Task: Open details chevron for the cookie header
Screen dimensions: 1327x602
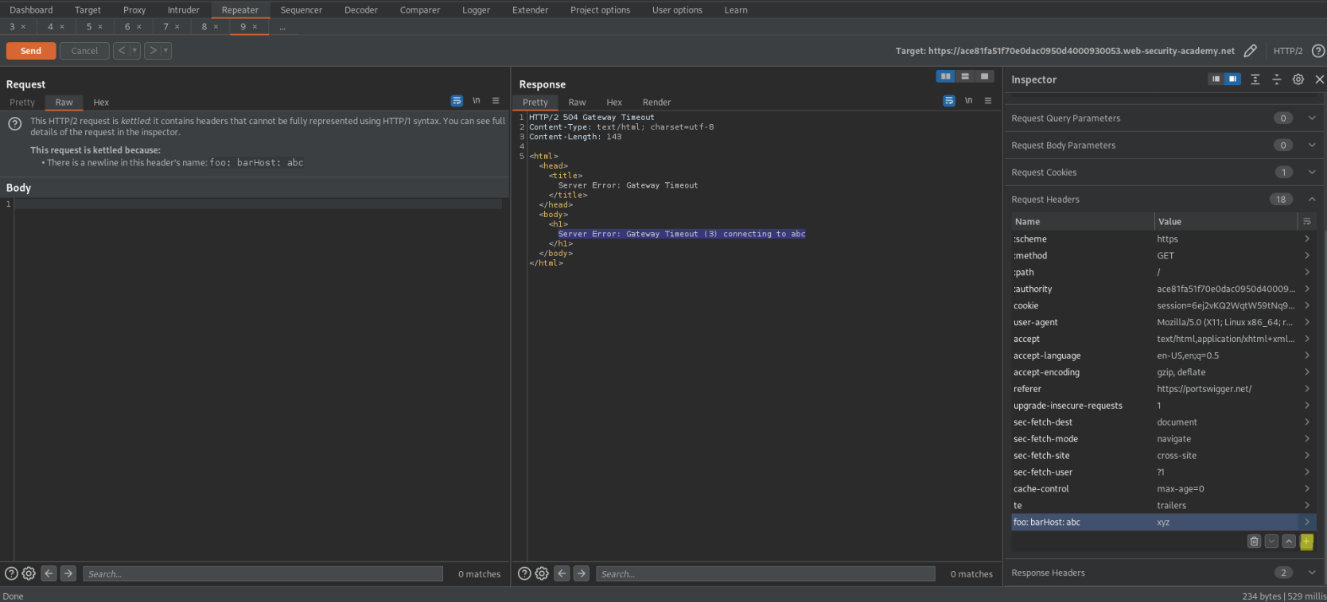Action: point(1307,305)
